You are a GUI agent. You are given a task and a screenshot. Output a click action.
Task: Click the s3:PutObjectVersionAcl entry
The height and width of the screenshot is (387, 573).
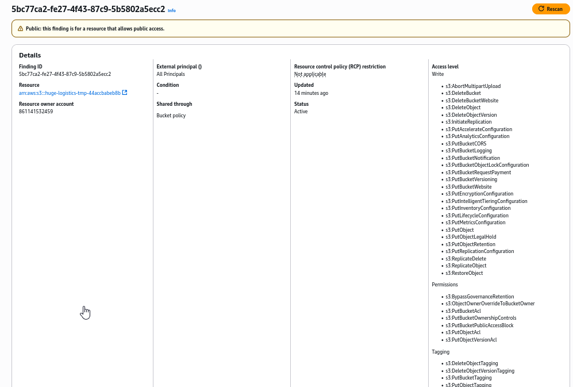(x=471, y=340)
